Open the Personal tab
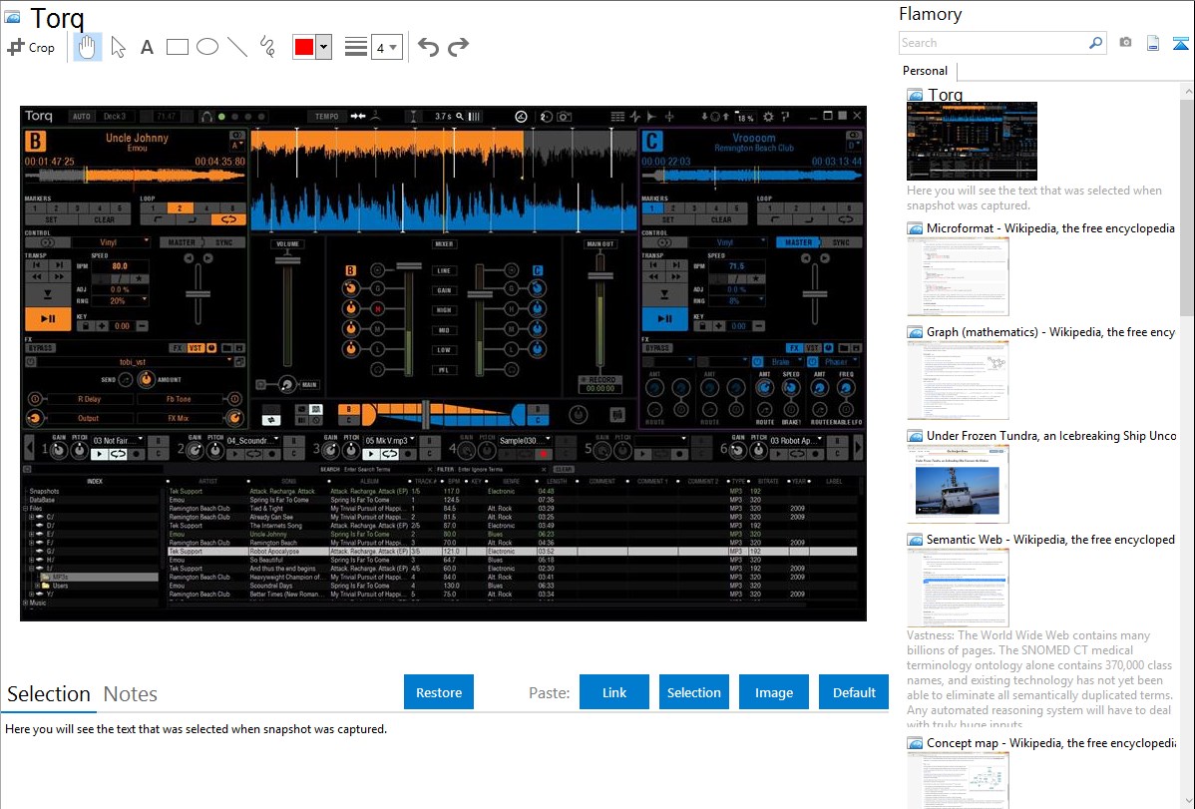The height and width of the screenshot is (809, 1195). click(925, 71)
